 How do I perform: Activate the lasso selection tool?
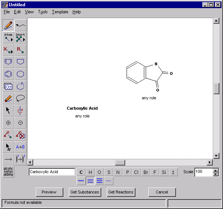coord(21,99)
